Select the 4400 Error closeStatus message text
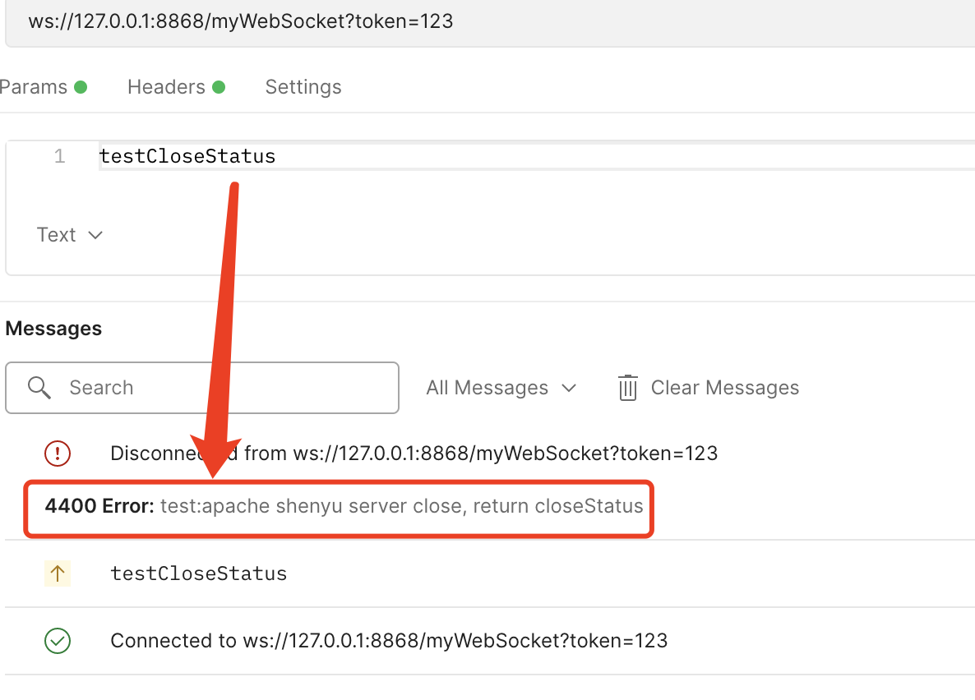 tap(344, 506)
